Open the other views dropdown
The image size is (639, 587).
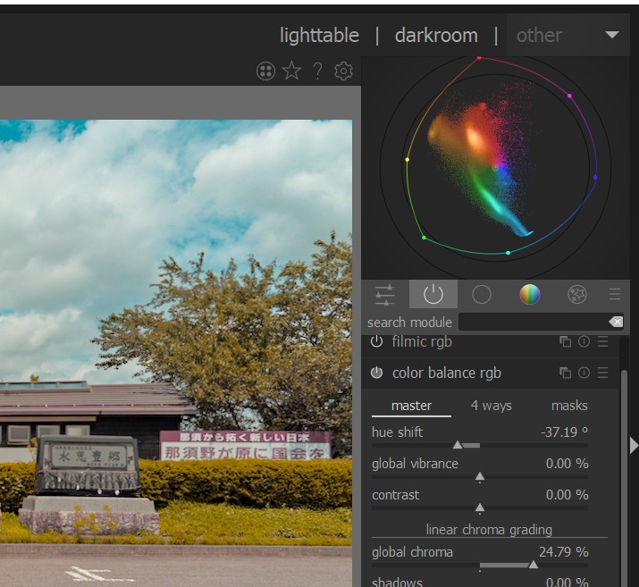[568, 35]
